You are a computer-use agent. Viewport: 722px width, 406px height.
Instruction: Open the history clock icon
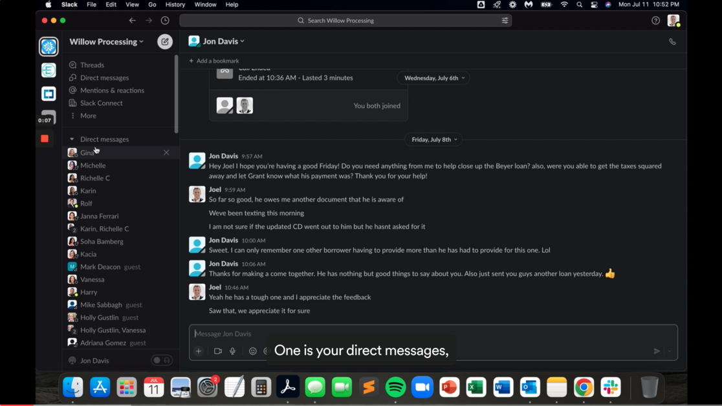pyautogui.click(x=165, y=21)
